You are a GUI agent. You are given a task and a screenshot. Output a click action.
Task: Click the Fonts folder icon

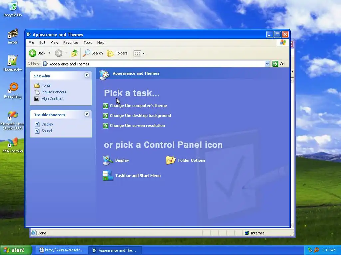[x=37, y=85]
